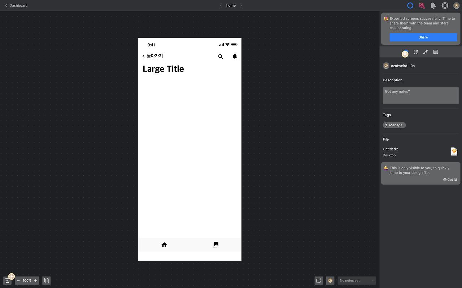
Task: Click the photo library icon in mockup
Action: (x=215, y=245)
